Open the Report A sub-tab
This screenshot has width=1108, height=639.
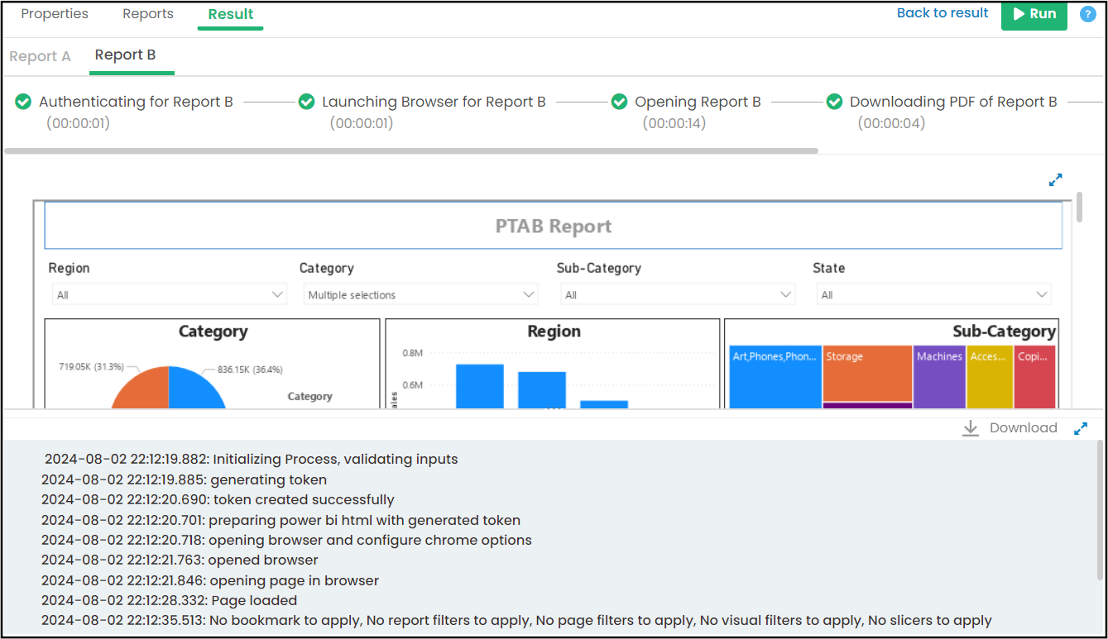pyautogui.click(x=40, y=56)
